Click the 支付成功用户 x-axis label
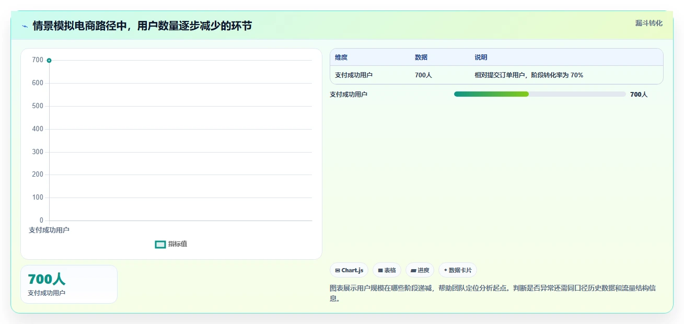Viewport: 684px width, 324px height. click(49, 230)
